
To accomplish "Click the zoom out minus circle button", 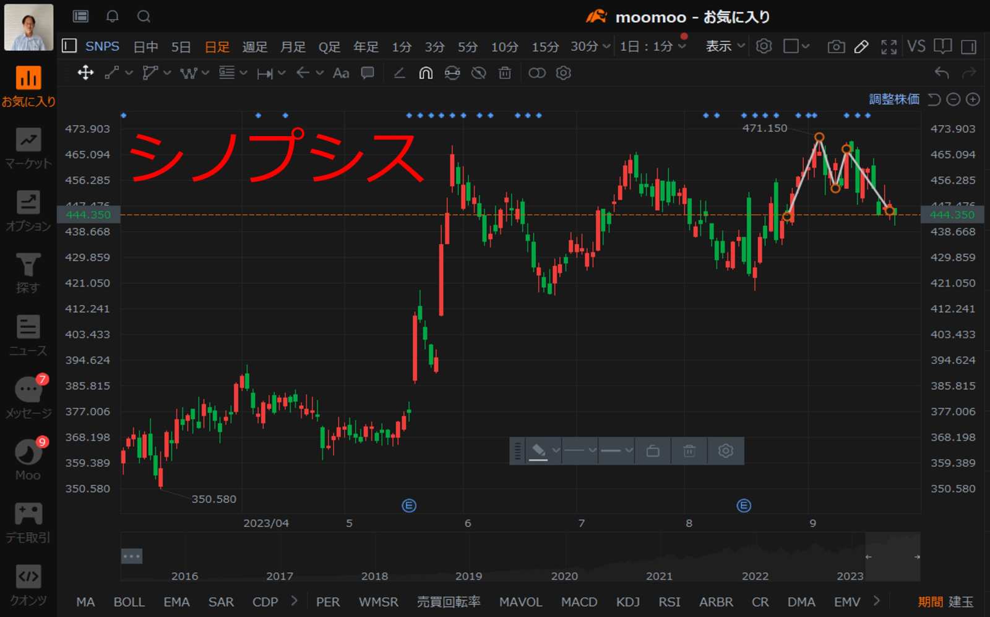I will tap(953, 99).
